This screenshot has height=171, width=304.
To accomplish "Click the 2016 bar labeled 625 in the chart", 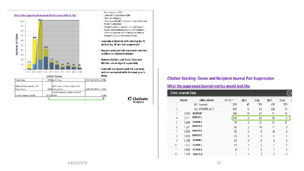I will pos(35,54).
